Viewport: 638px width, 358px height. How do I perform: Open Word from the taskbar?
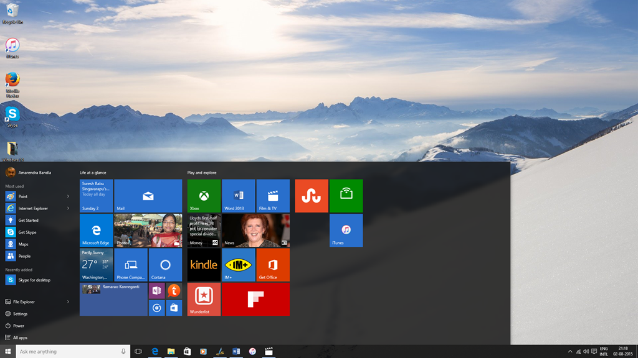click(236, 352)
